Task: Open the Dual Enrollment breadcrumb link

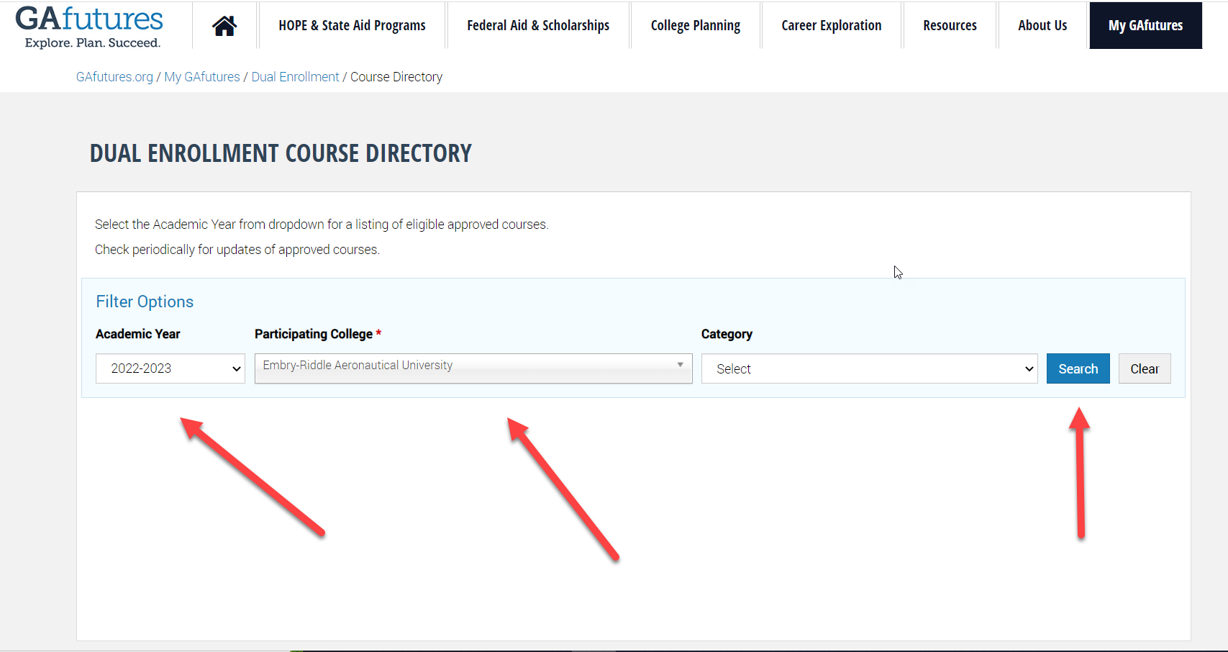Action: coord(295,77)
